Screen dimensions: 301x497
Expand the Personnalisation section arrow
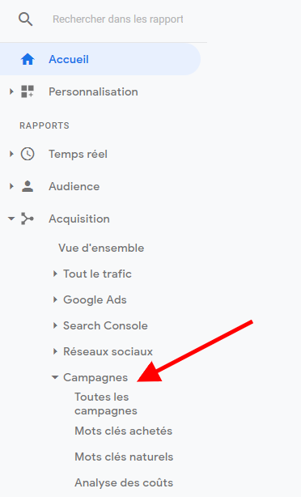click(11, 91)
